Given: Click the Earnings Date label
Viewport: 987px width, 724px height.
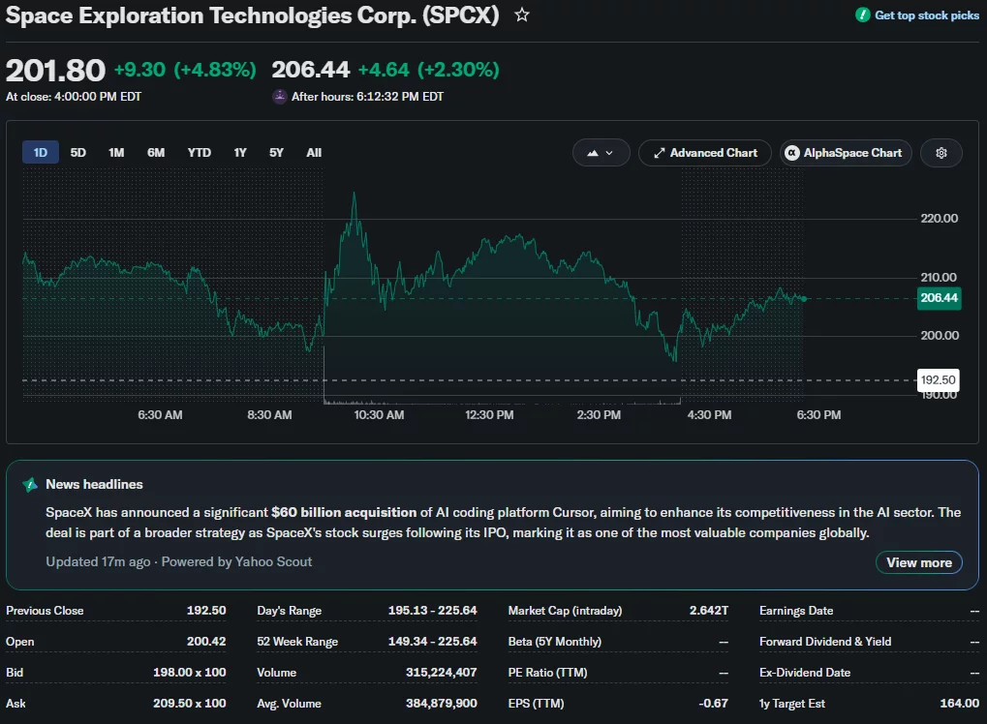Looking at the screenshot, I should [x=796, y=610].
